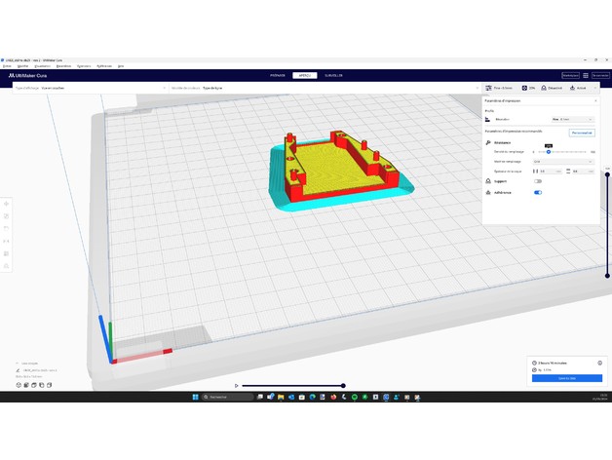The image size is (612, 460).
Task: Open the Fichier menu
Action: [8, 66]
